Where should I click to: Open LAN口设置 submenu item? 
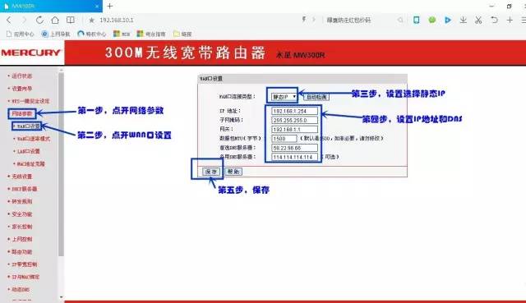(29, 151)
